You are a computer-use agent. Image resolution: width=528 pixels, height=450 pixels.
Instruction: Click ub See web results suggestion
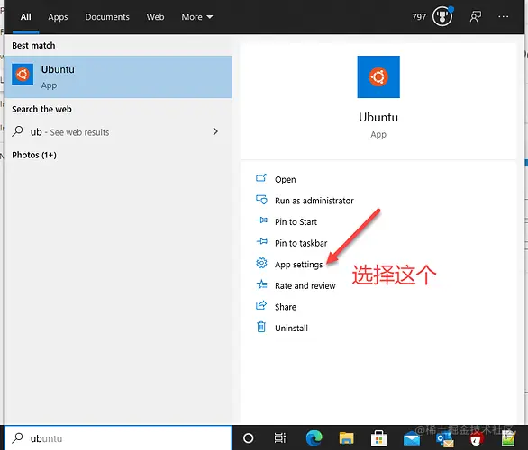point(118,131)
